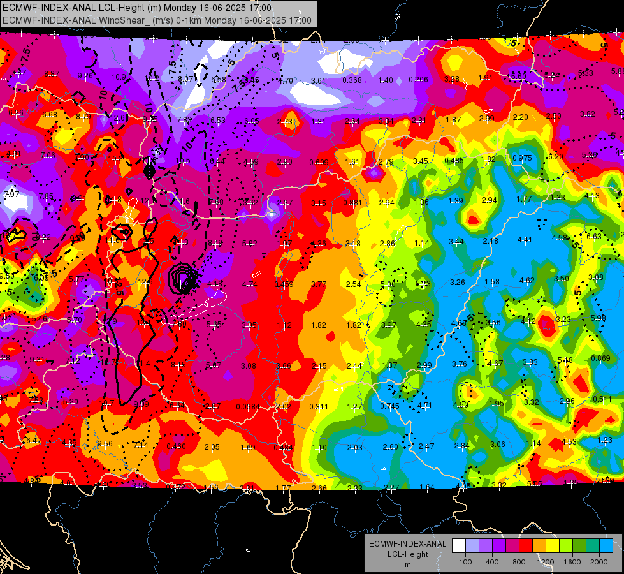The image size is (624, 574).
Task: Click the wind shear value 3.61
Action: point(318,81)
